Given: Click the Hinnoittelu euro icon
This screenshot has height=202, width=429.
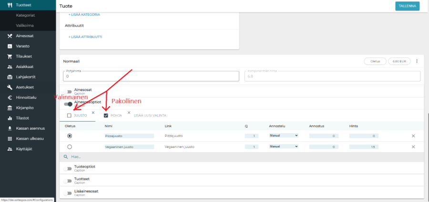Looking at the screenshot, I should pos(10,97).
